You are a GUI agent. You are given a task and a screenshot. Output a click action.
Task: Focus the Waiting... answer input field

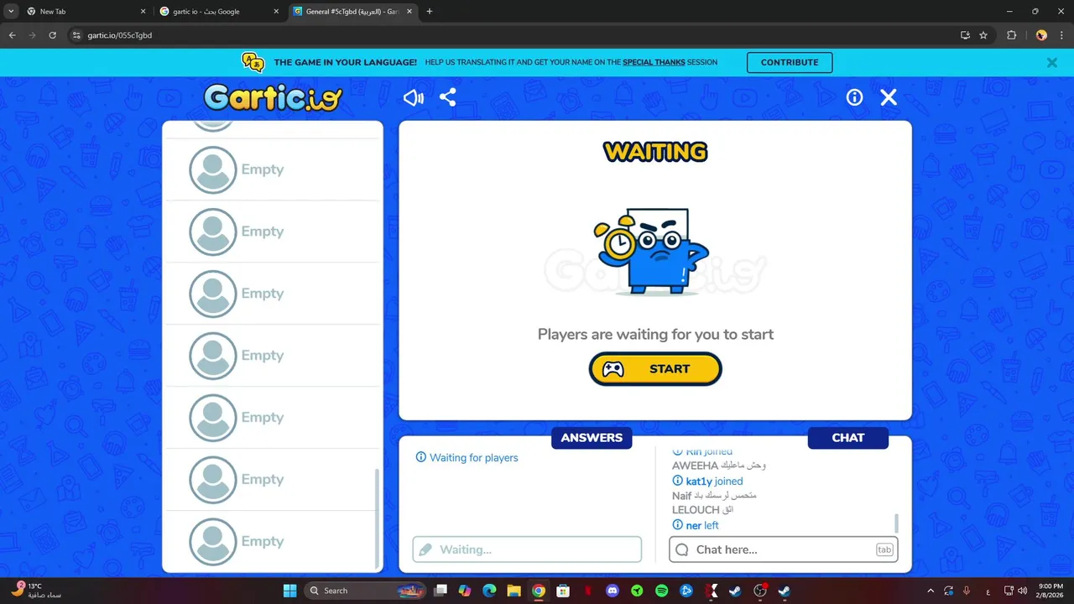pyautogui.click(x=527, y=549)
